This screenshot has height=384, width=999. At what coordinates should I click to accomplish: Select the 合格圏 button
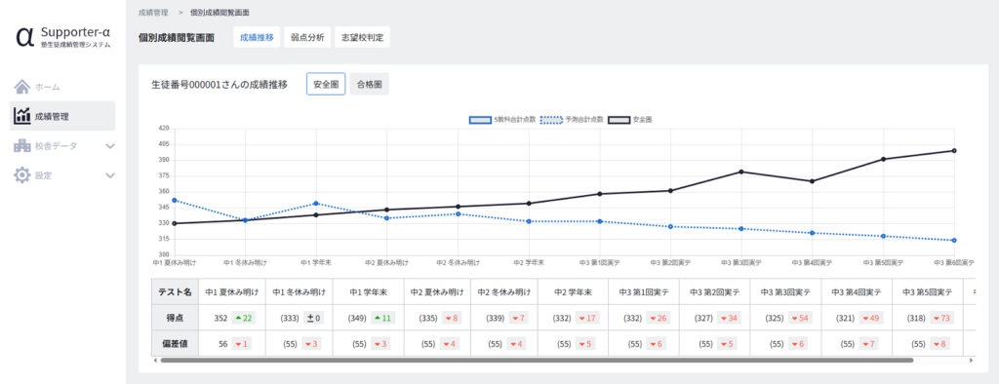pyautogui.click(x=370, y=84)
